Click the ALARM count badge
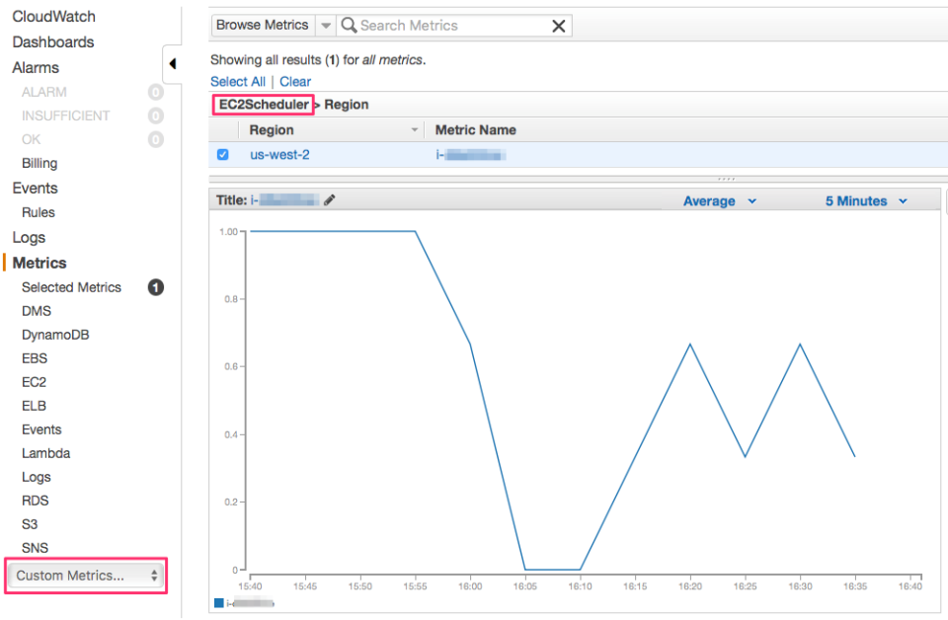This screenshot has width=948, height=620. pyautogui.click(x=154, y=92)
